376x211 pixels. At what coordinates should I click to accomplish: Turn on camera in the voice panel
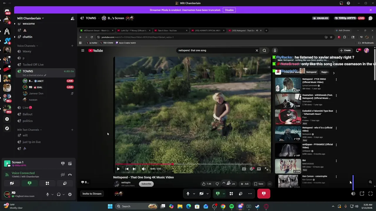coord(12,183)
